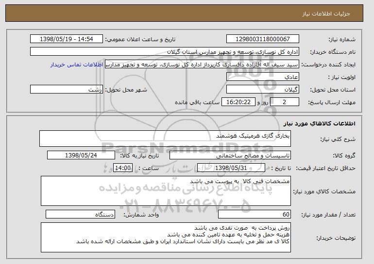374x264 pixels.
Task: Click the label حداقل تاریخ اعتبار قیمت
Action: point(325,169)
